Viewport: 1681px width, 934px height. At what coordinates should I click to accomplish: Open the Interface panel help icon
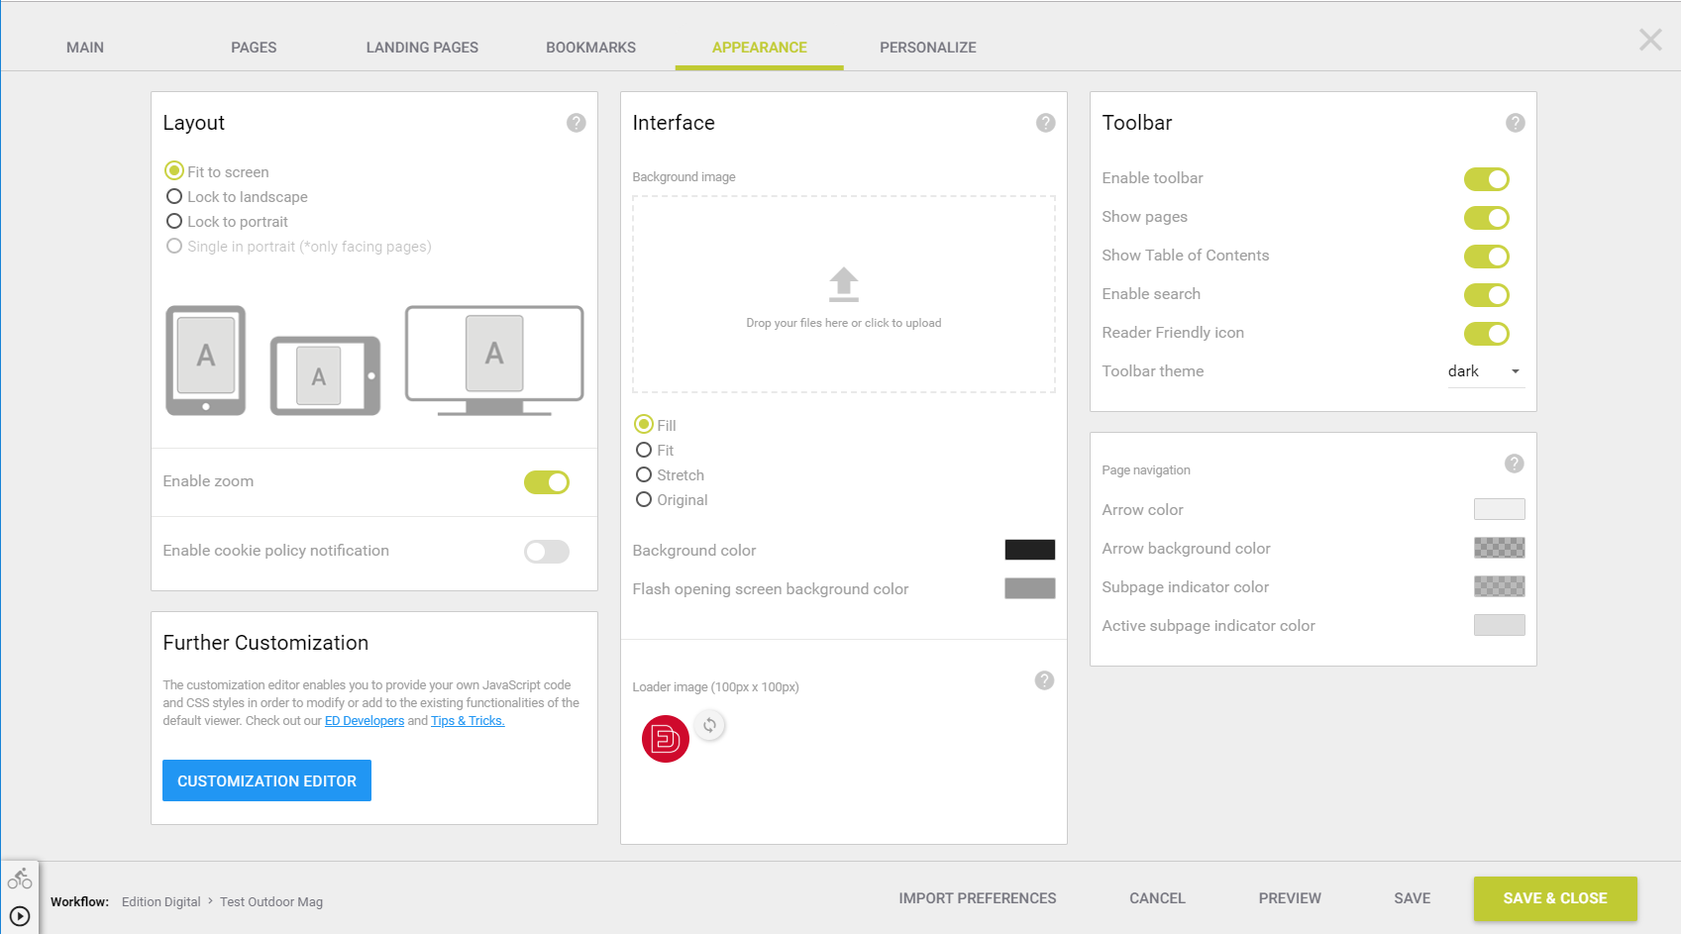pyautogui.click(x=1045, y=122)
